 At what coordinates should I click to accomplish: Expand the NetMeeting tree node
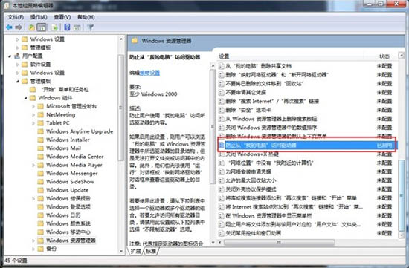pos(33,114)
